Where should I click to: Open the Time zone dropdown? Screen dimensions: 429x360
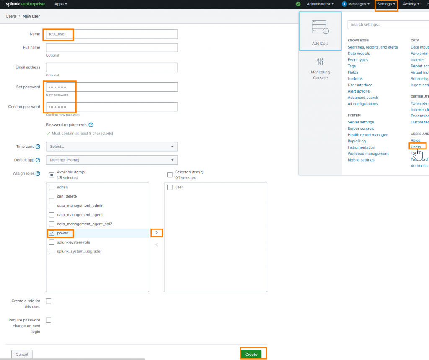[111, 147]
